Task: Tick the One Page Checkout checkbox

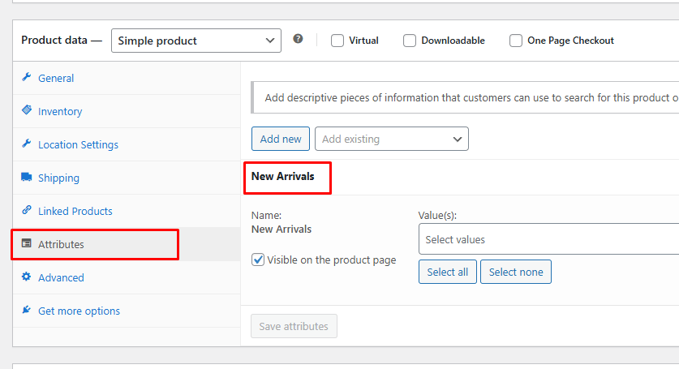Action: pos(516,41)
